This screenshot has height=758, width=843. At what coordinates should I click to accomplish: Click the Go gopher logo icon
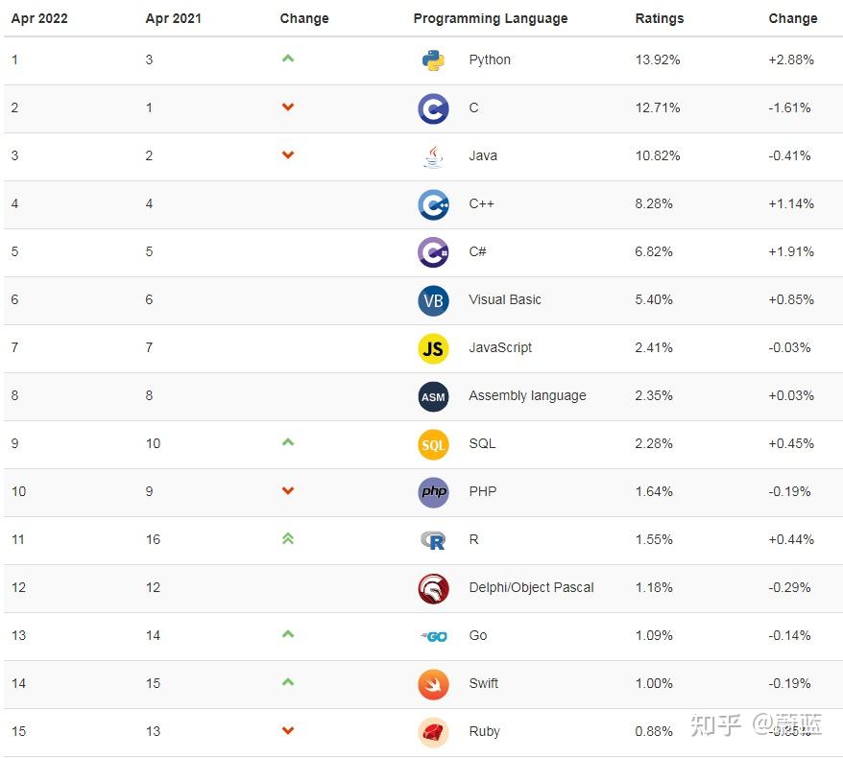coord(433,636)
